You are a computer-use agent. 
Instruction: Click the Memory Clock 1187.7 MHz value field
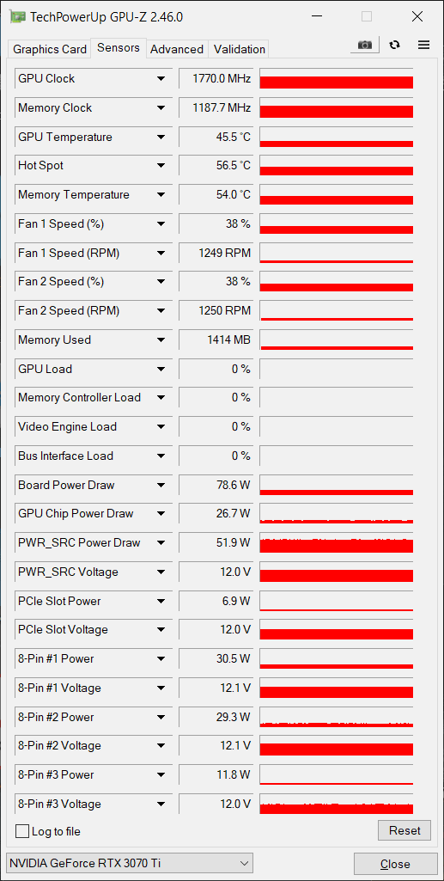point(215,108)
